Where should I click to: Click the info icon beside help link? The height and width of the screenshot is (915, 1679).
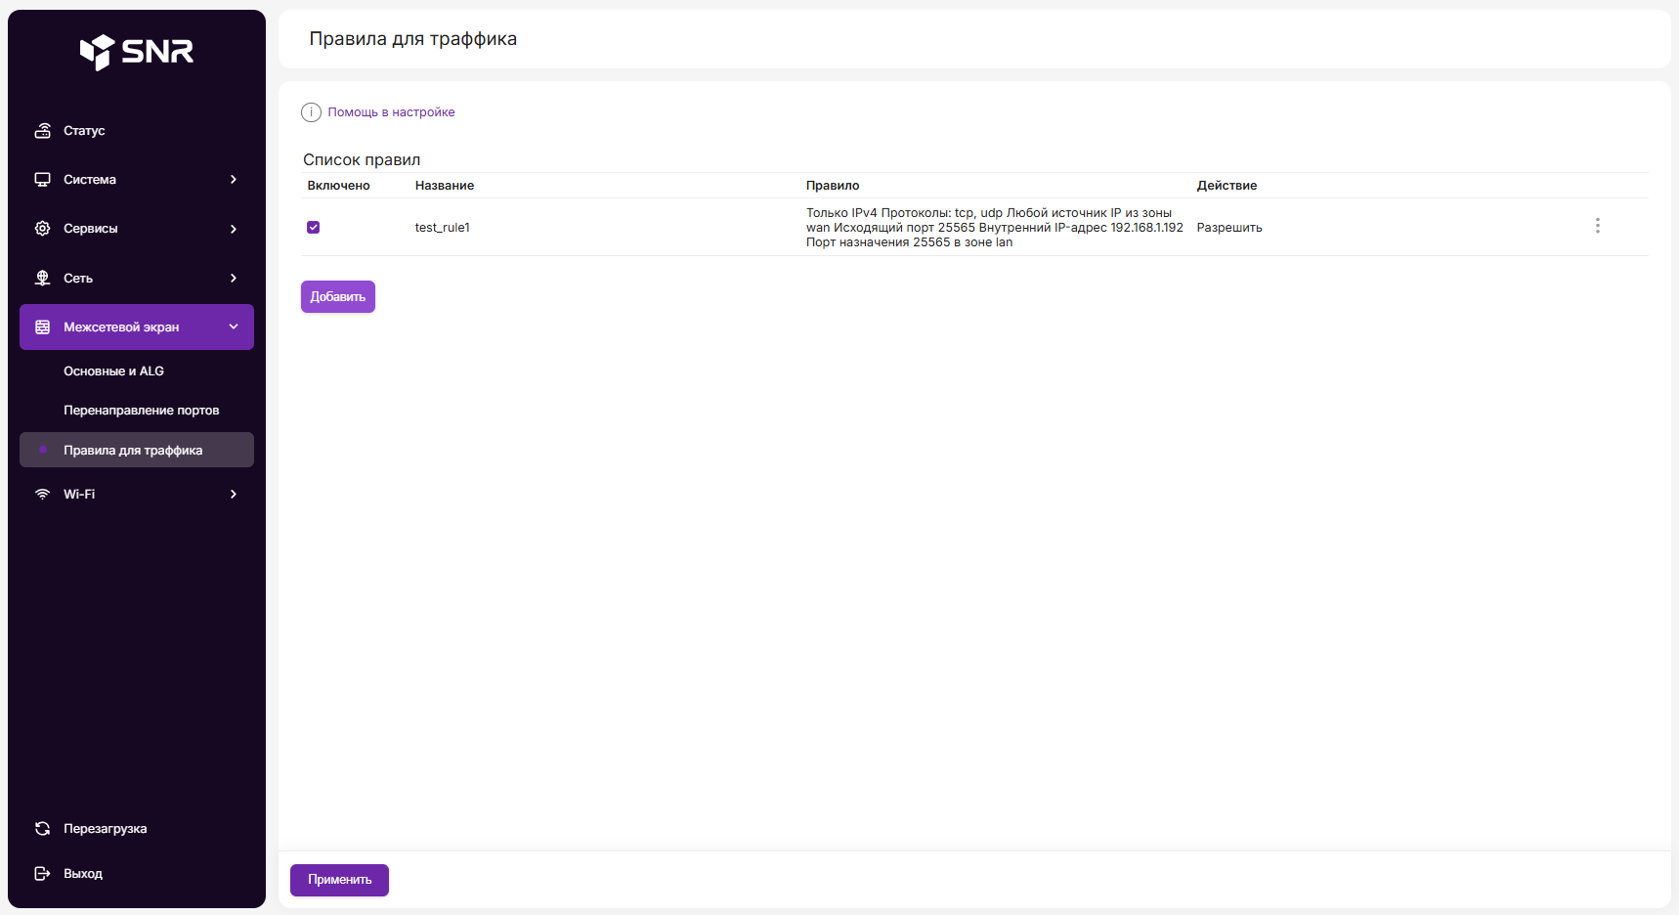coord(311,112)
